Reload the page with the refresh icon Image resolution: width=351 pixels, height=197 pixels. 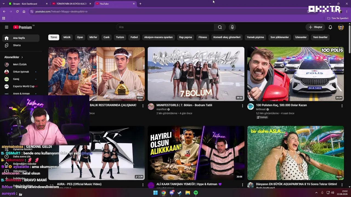[x=17, y=11]
